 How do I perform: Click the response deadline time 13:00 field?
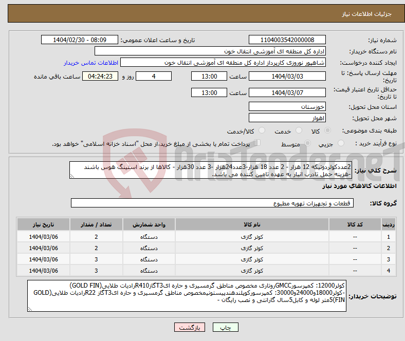209,76
